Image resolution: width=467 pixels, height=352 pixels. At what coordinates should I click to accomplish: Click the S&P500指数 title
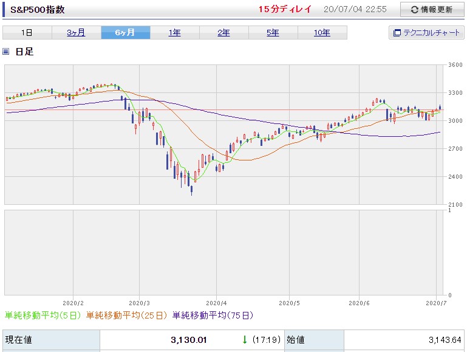coord(38,10)
